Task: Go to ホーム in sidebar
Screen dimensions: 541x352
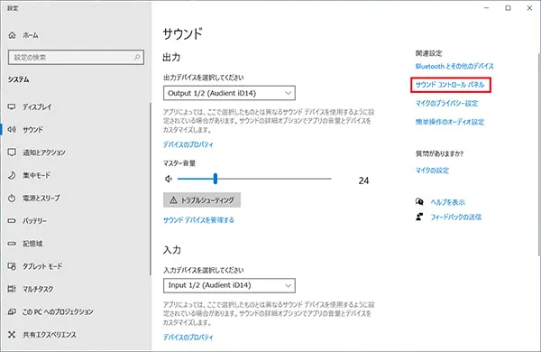Action: pos(31,35)
